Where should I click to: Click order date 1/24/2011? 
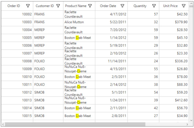[111, 100]
